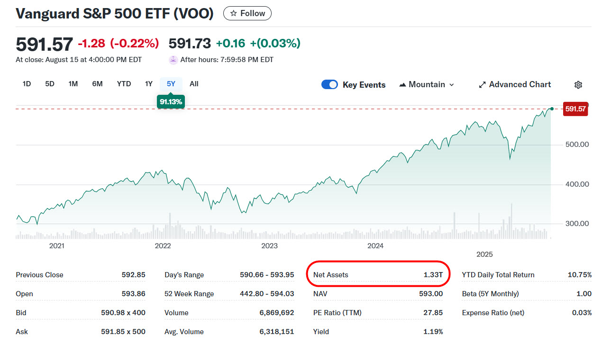Click the Advanced Chart expand arrows icon
The image size is (602, 346).
click(483, 85)
